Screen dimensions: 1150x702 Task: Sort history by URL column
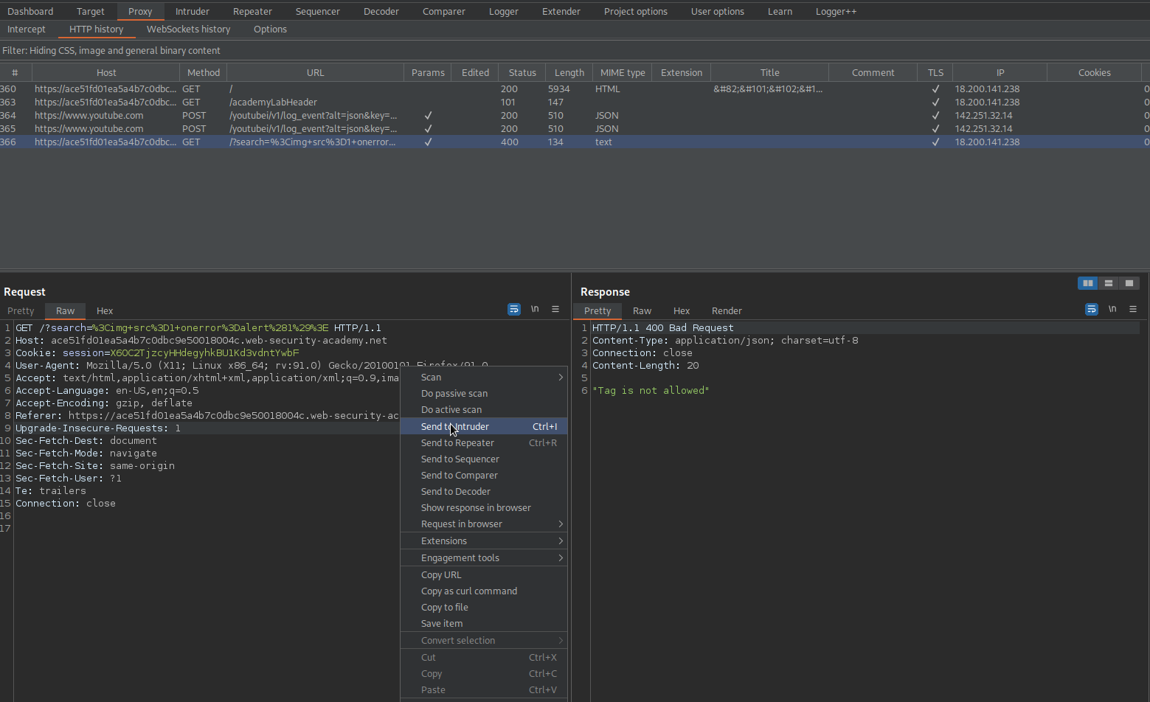tap(316, 72)
